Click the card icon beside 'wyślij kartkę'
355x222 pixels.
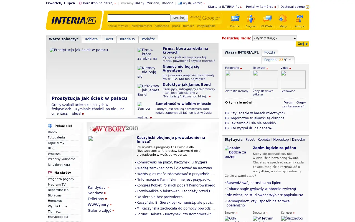[180, 3]
